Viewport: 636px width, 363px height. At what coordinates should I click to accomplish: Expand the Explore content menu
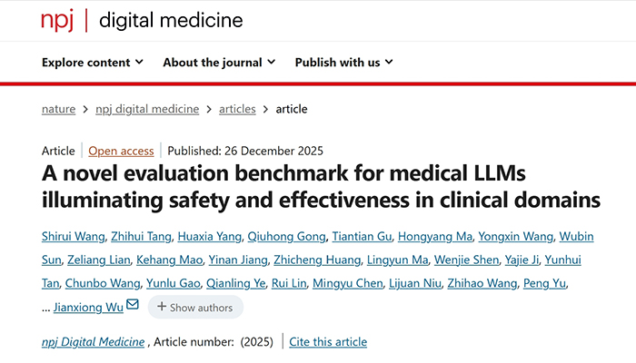coord(92,63)
